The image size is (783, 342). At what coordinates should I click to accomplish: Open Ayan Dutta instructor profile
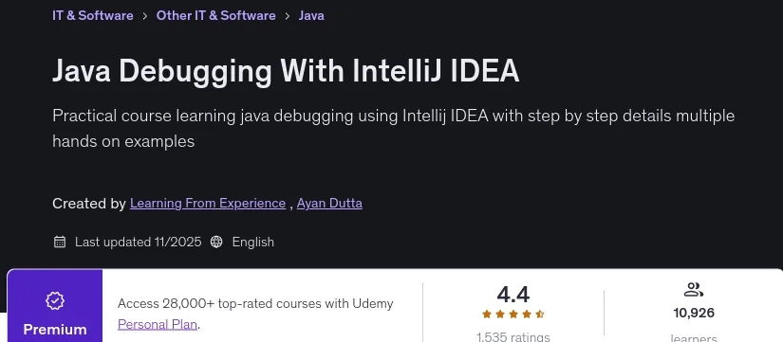pos(329,204)
